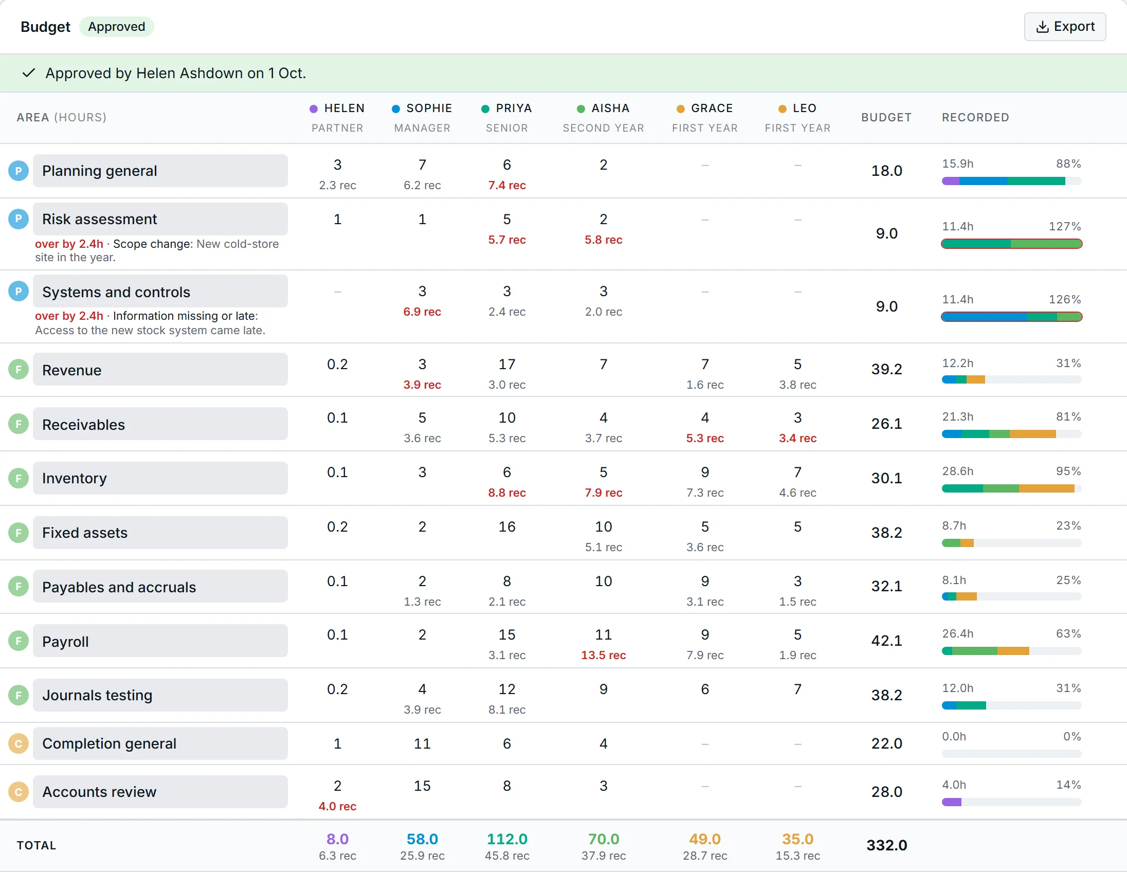Click the PRIYA column header
Viewport: 1127px width, 872px height.
pos(507,118)
